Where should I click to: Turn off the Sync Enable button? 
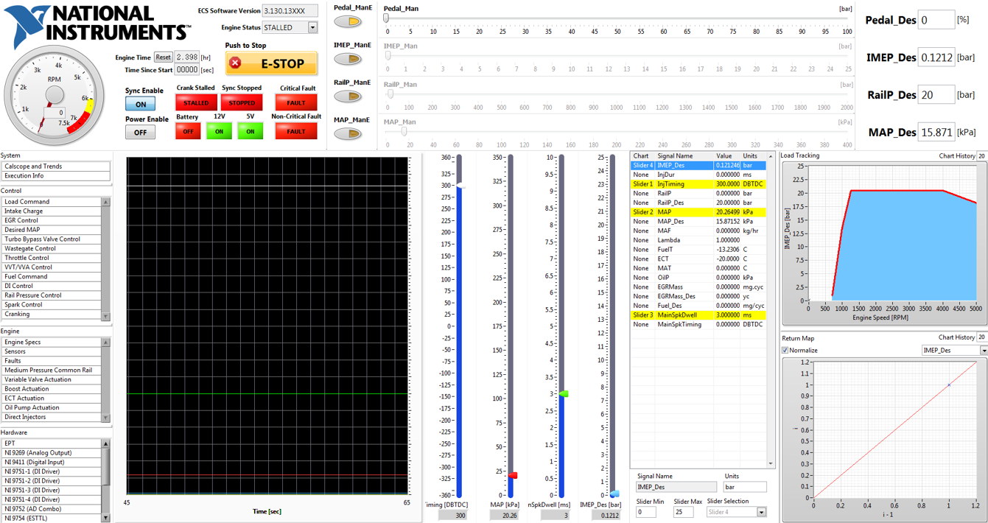pyautogui.click(x=140, y=104)
